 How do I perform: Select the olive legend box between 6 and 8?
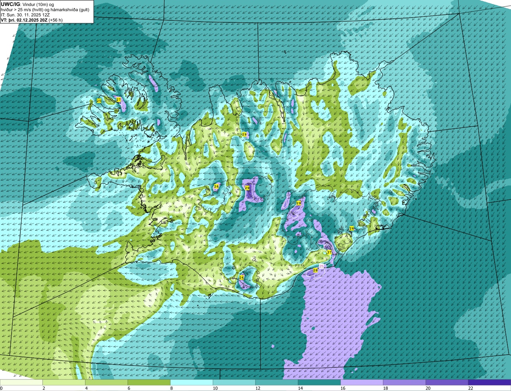(149, 382)
